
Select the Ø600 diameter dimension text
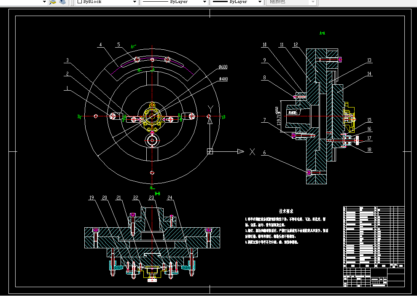tap(223, 67)
